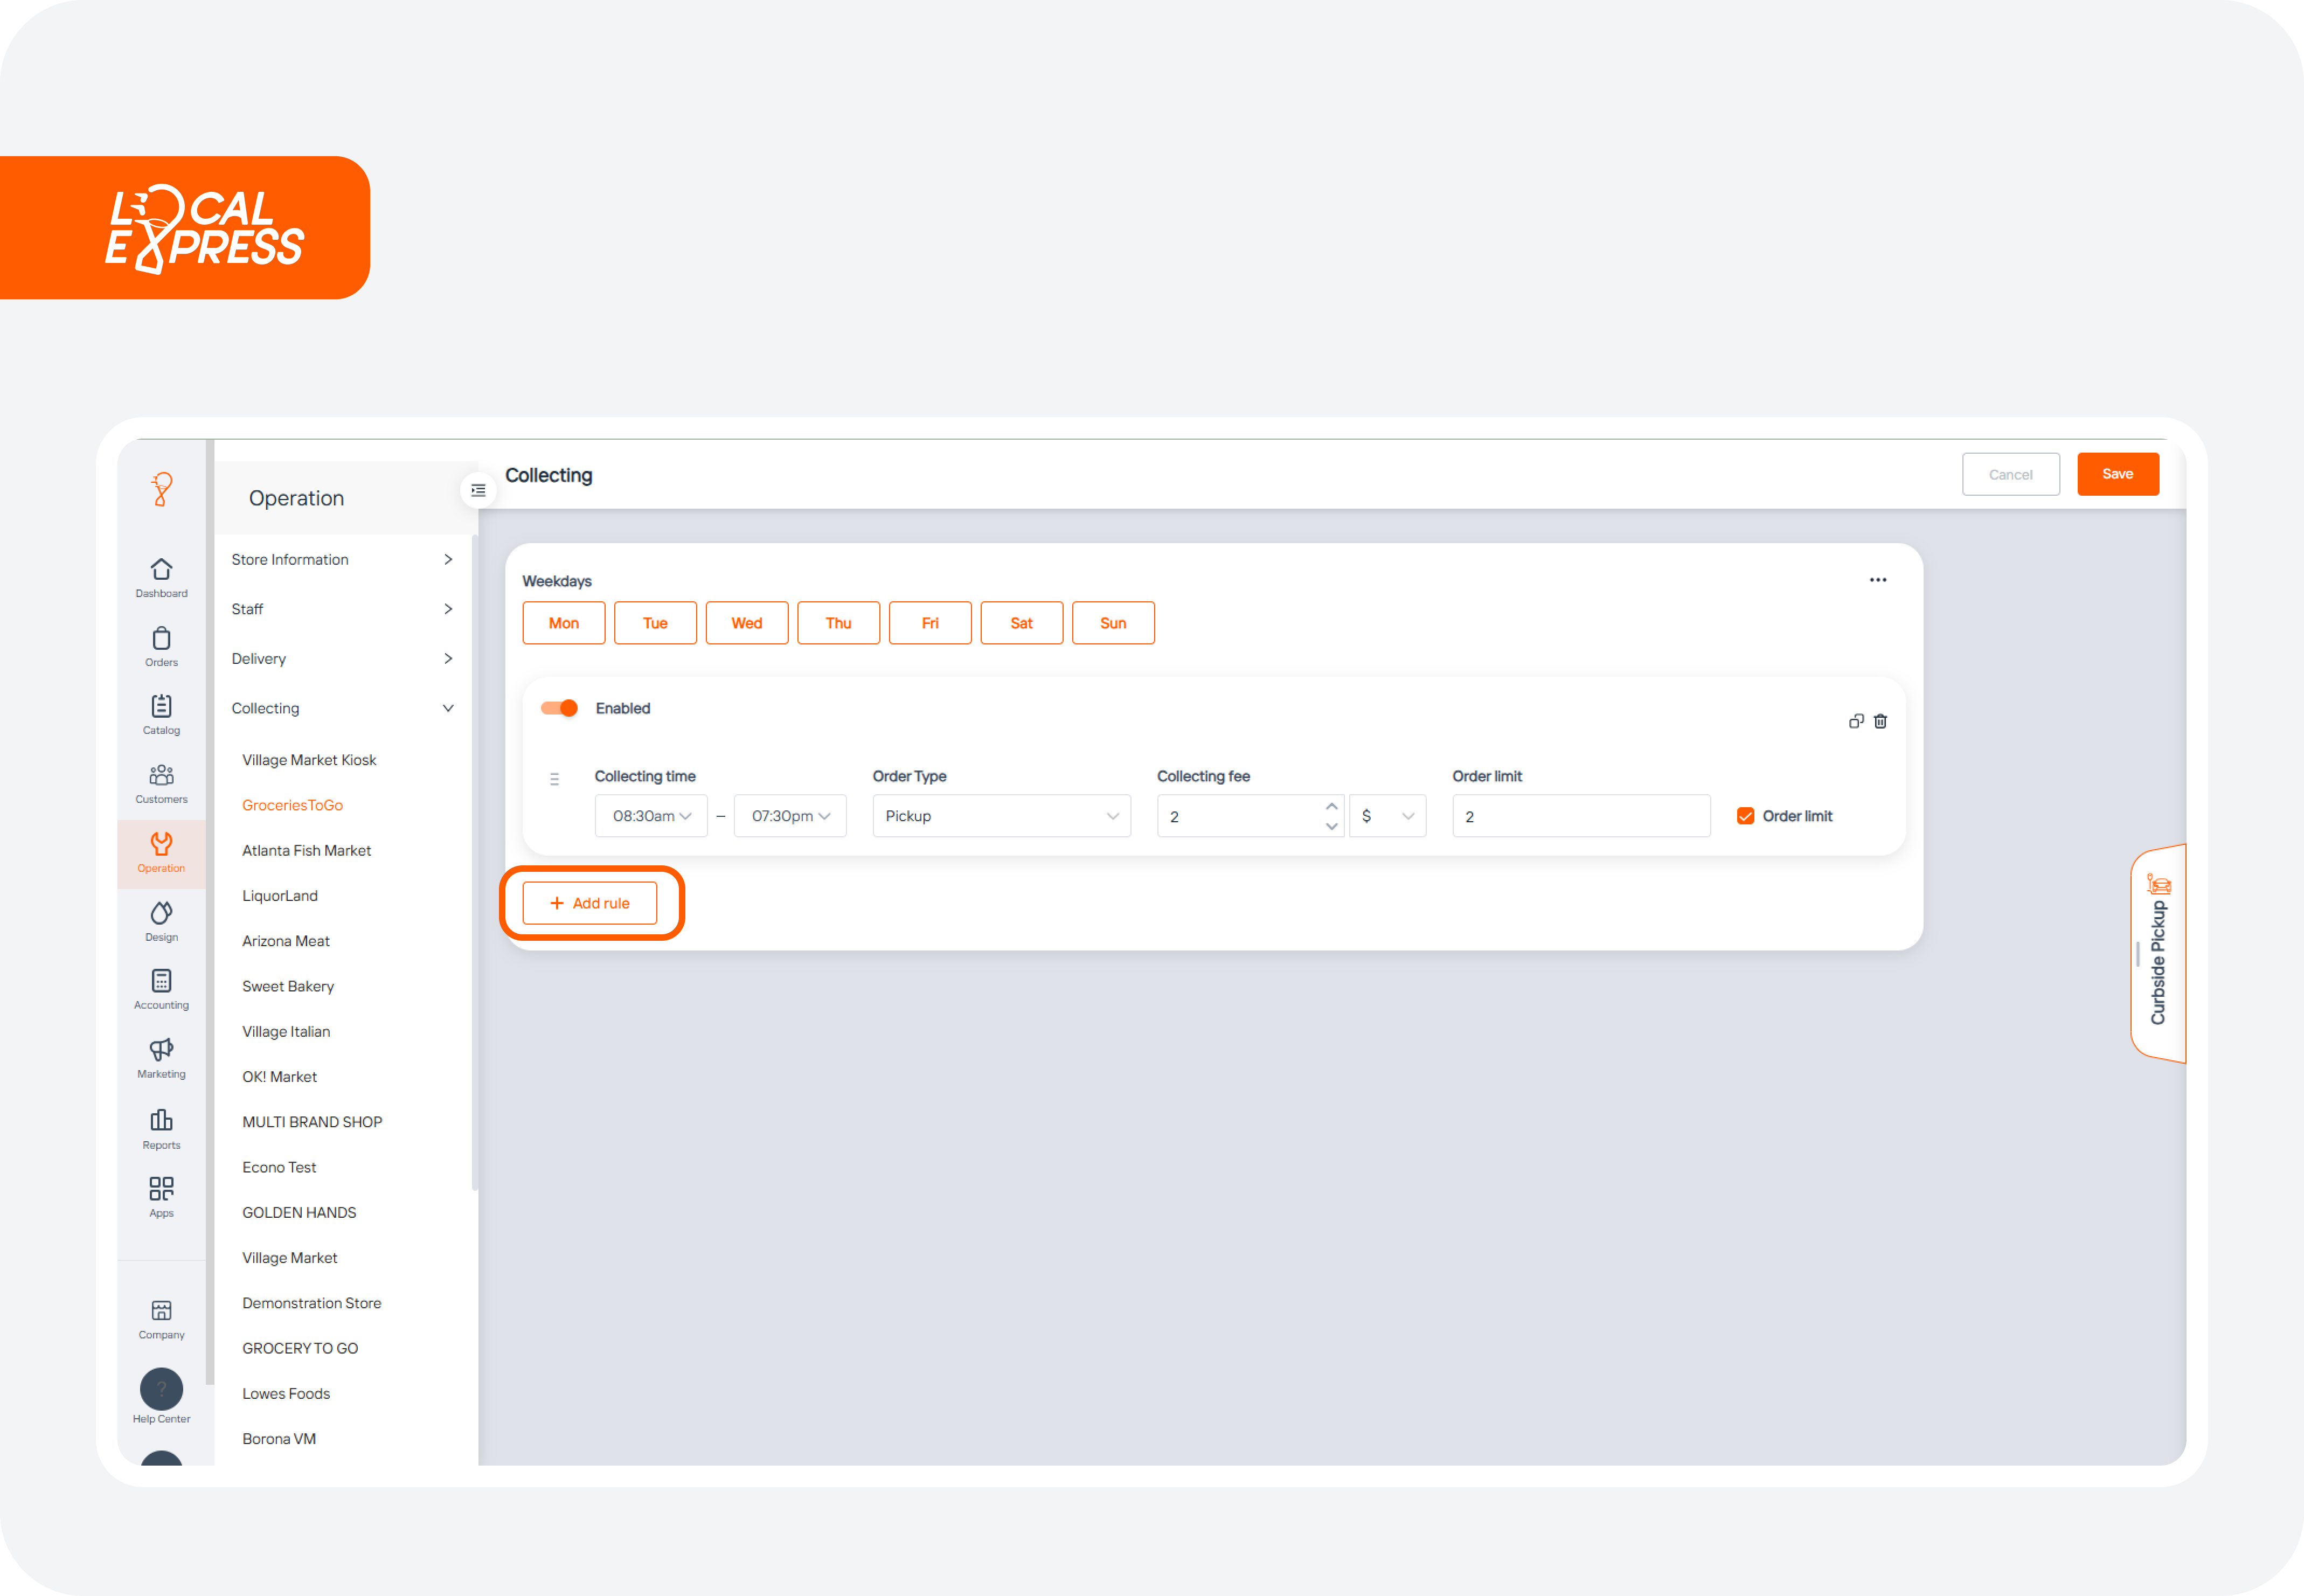The width and height of the screenshot is (2304, 1596).
Task: Expand Store Information menu
Action: (342, 560)
